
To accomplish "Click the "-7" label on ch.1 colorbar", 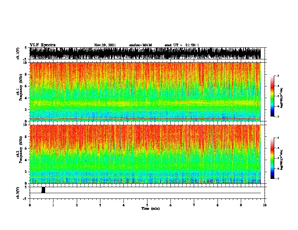I will click(278, 117).
